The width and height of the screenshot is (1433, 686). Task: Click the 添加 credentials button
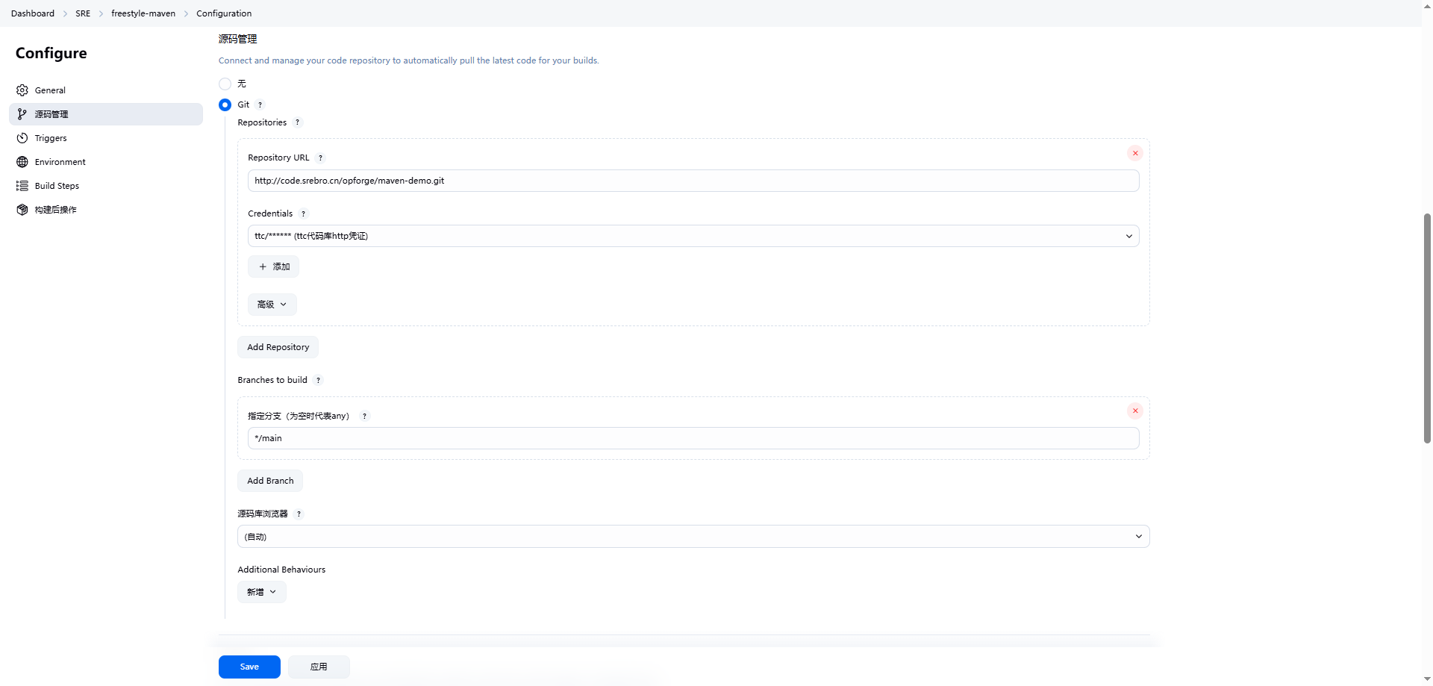click(x=273, y=266)
